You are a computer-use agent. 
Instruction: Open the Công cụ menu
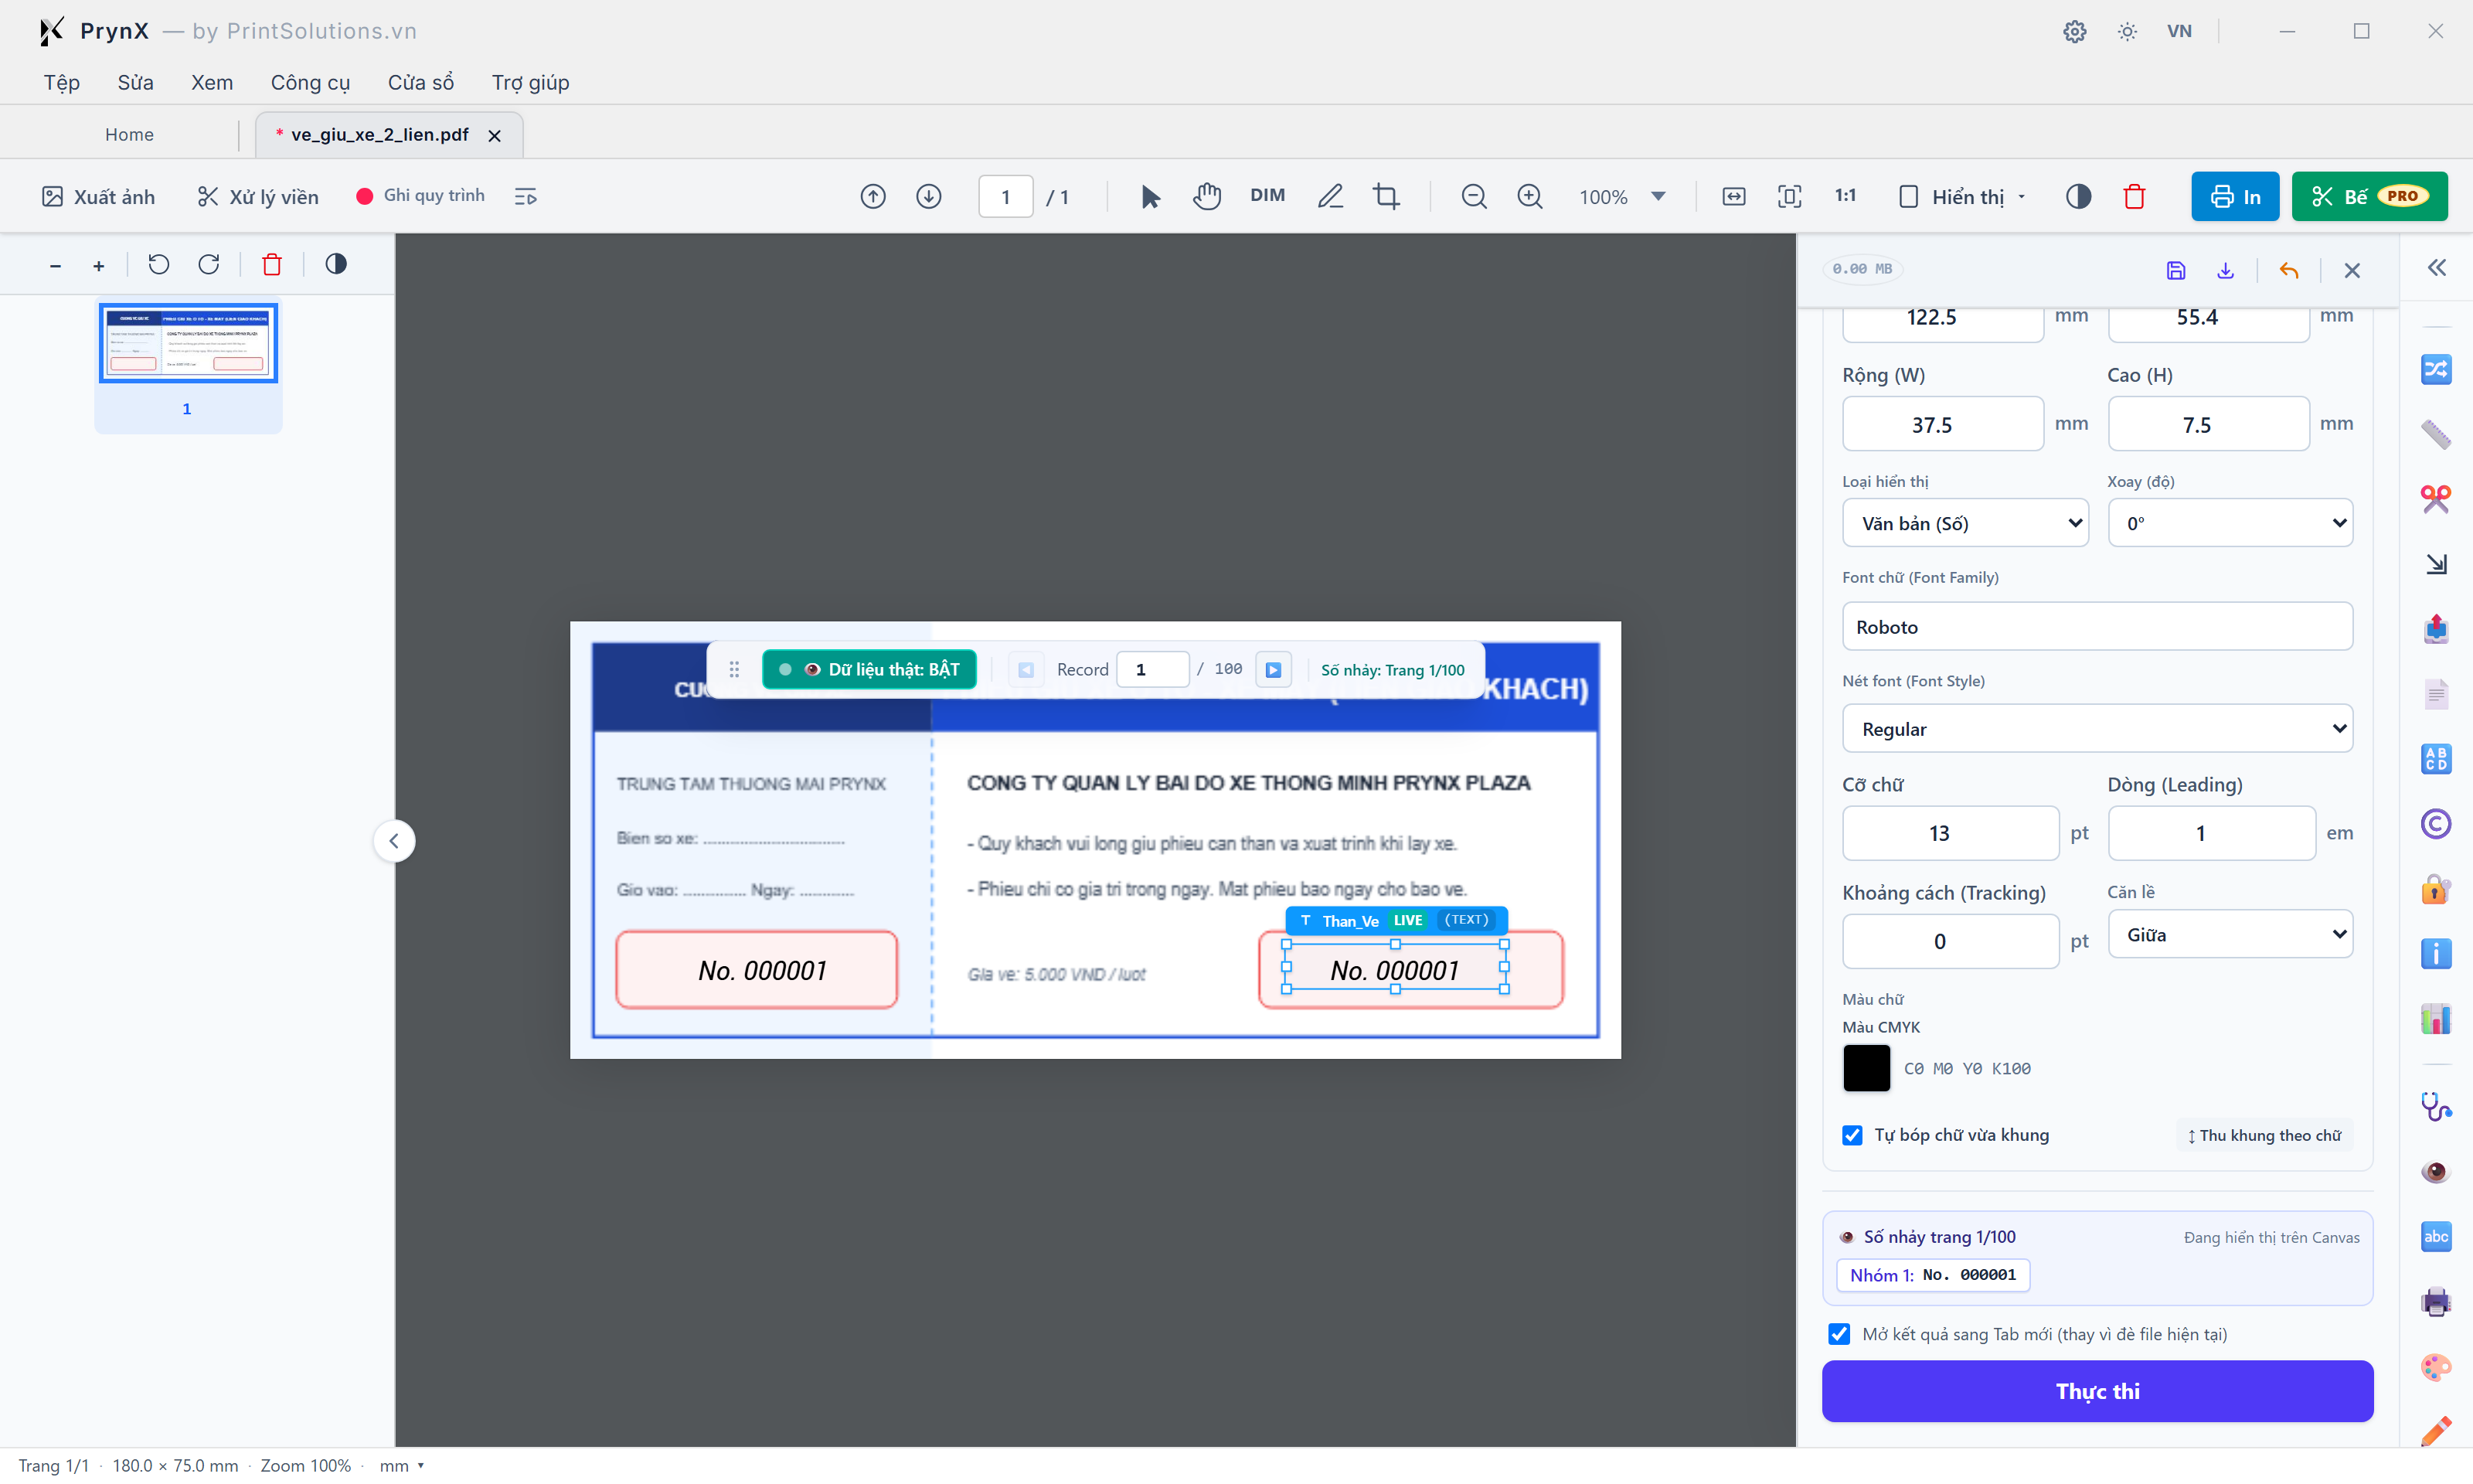(x=310, y=82)
